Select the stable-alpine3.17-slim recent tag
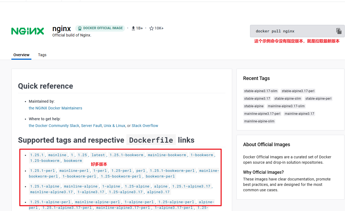This screenshot has width=345, height=211. pyautogui.click(x=261, y=91)
